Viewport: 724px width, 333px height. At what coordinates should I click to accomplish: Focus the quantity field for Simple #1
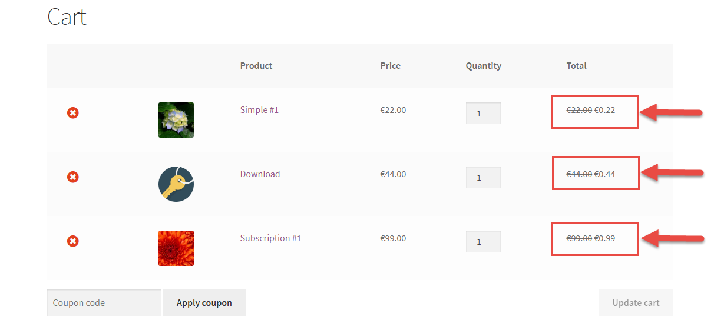click(x=483, y=113)
